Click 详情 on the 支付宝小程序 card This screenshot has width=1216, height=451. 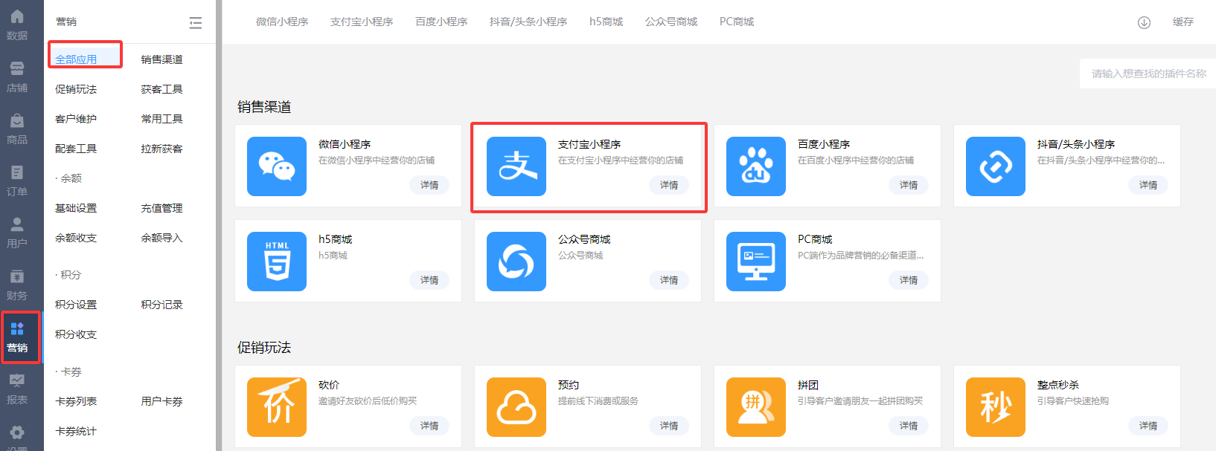(x=669, y=185)
